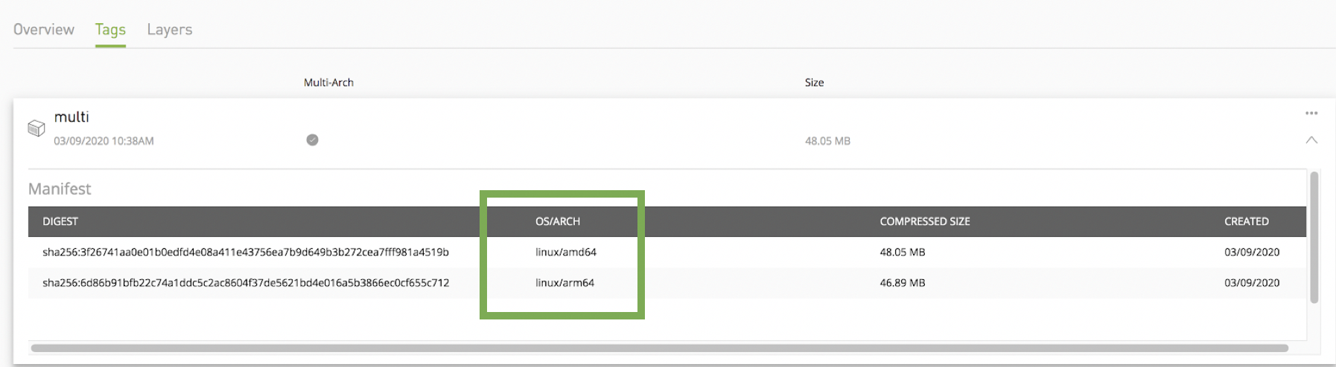Click the manifest vertical scrollbar
The image size is (1336, 367).
1314,237
